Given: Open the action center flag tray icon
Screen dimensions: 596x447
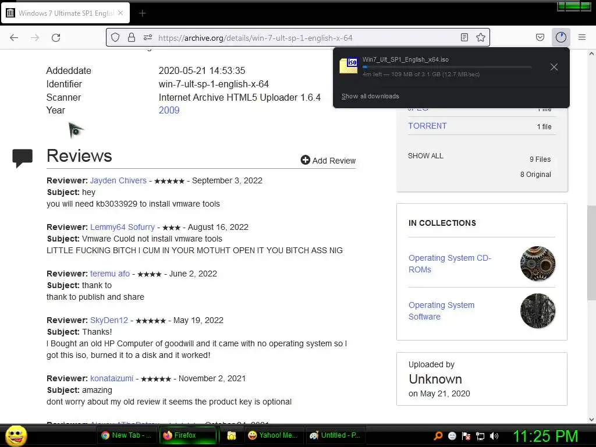Looking at the screenshot, I should pyautogui.click(x=466, y=436).
